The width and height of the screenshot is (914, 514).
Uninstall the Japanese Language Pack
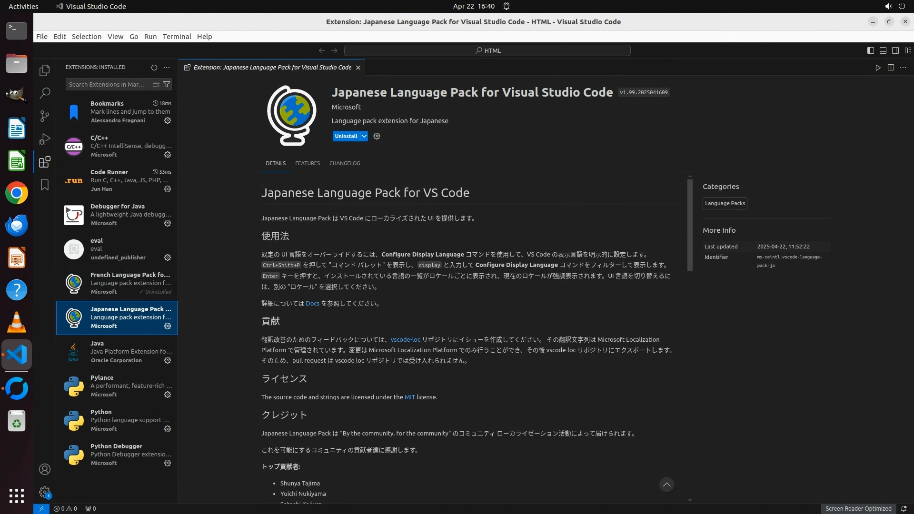coord(346,136)
